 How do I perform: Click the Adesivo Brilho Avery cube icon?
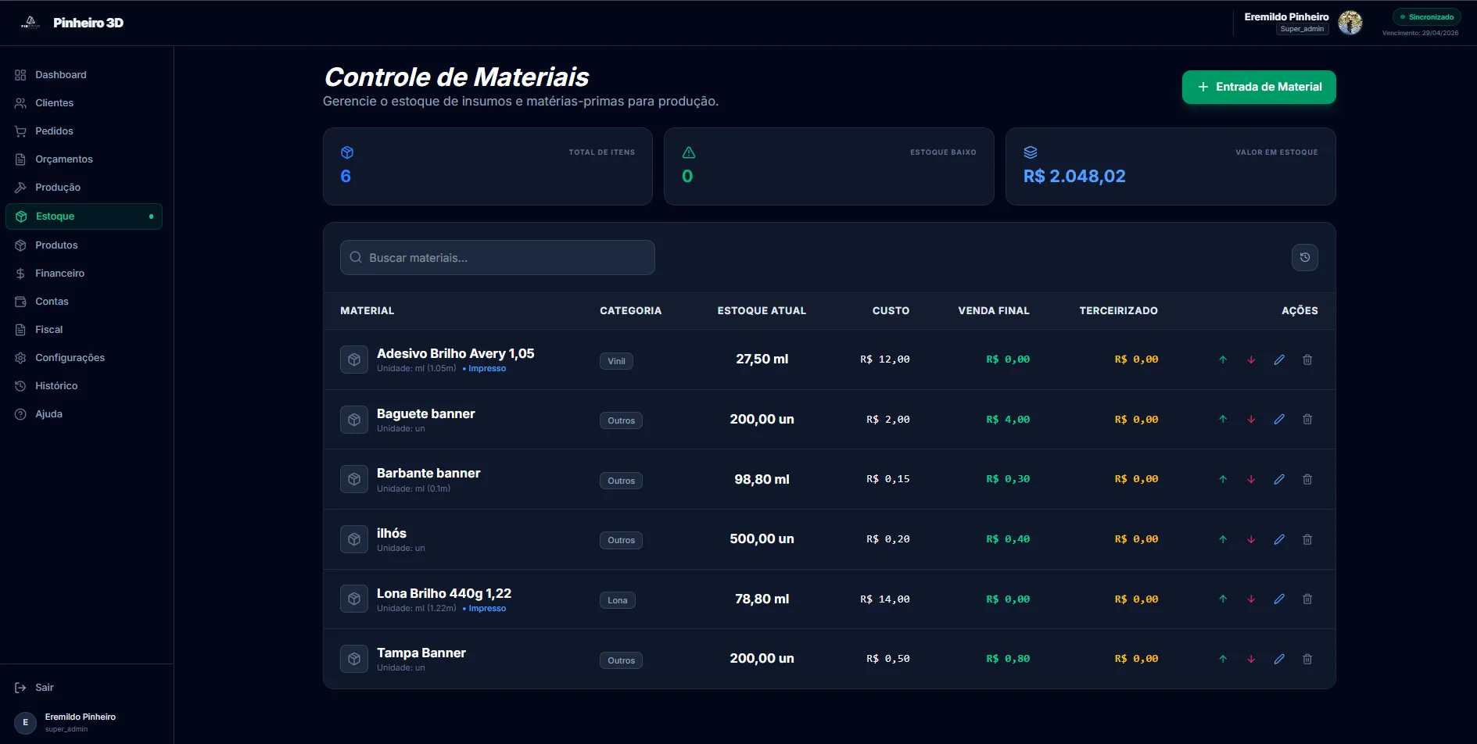coord(354,359)
